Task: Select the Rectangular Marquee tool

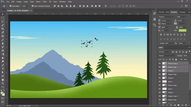Action: [3, 18]
